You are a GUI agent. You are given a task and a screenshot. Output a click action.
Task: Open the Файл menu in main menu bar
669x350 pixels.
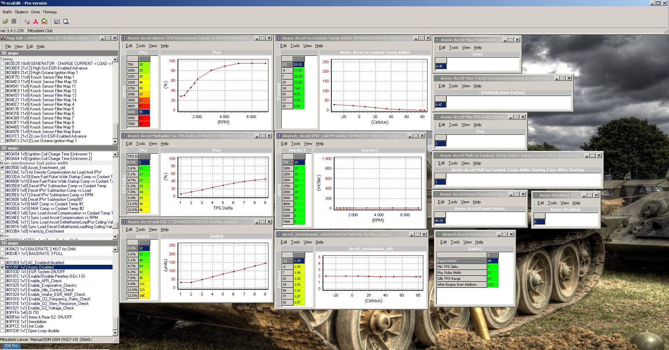[x=7, y=12]
